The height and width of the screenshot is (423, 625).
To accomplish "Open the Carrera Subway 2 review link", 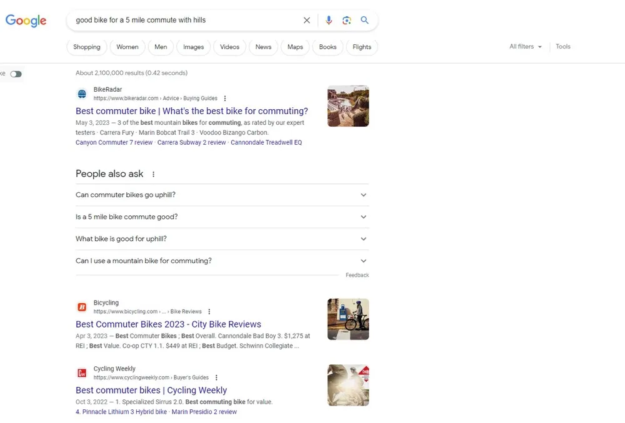I will click(191, 142).
